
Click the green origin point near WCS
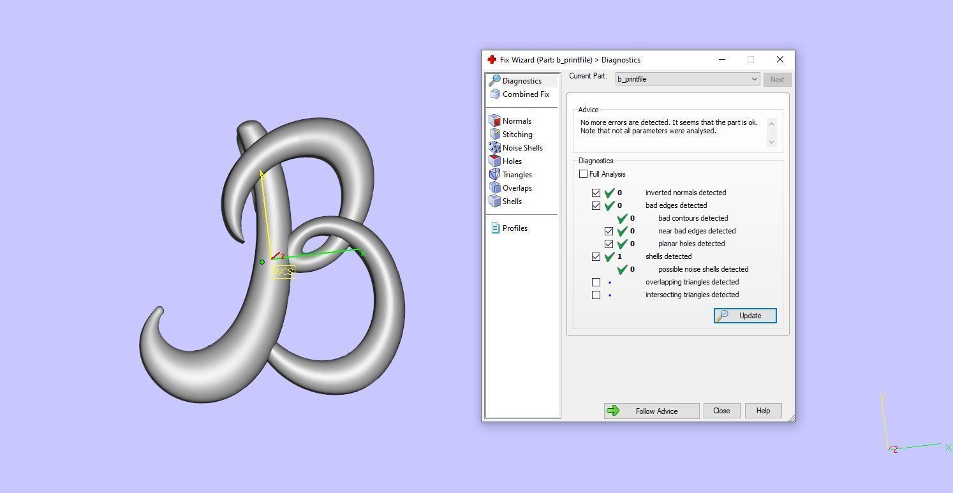[262, 261]
